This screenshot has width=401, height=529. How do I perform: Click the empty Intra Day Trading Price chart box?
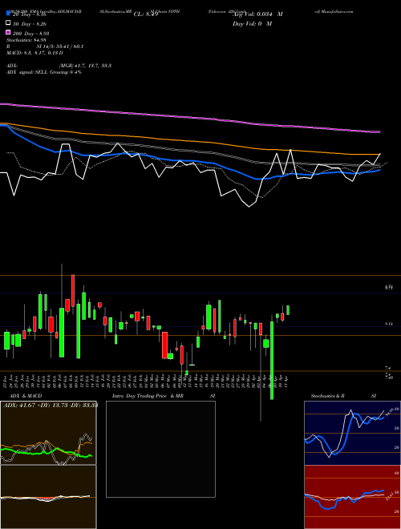click(160, 449)
